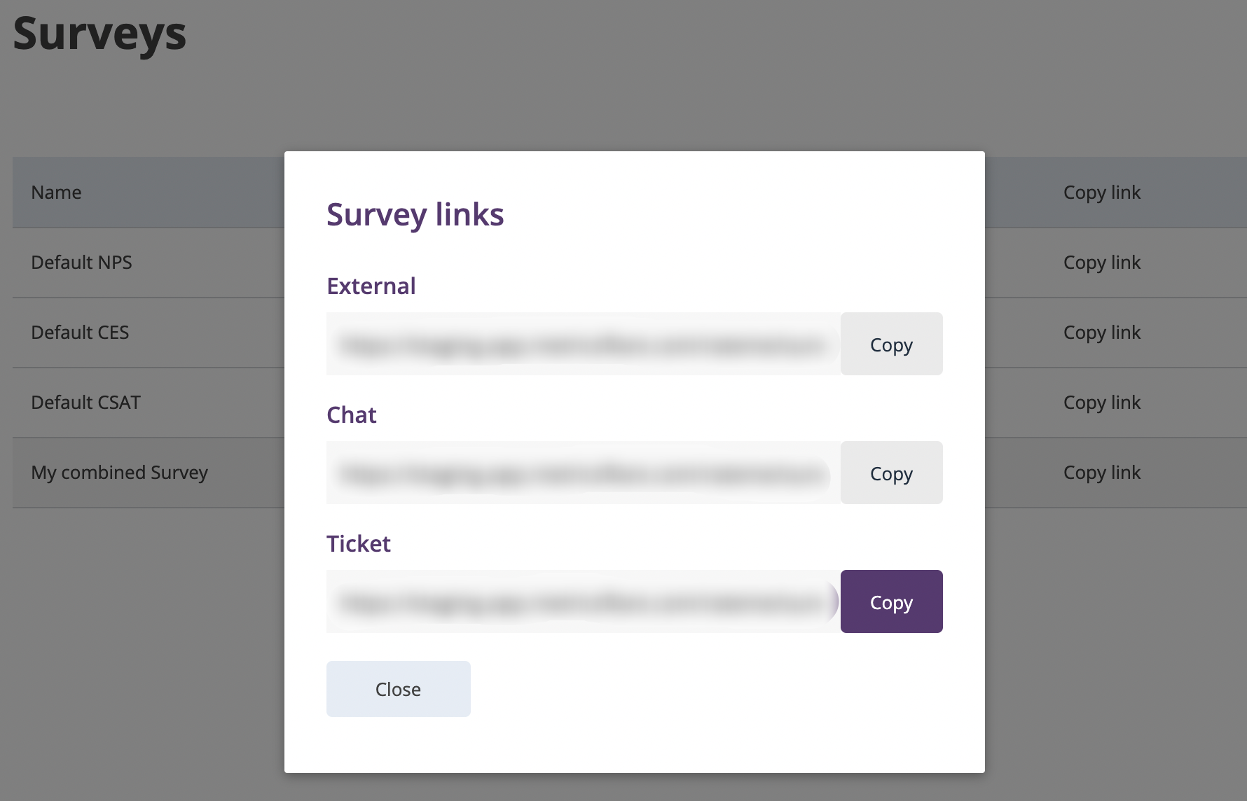1247x801 pixels.
Task: Click Copy link for Default CES
Action: point(1101,333)
